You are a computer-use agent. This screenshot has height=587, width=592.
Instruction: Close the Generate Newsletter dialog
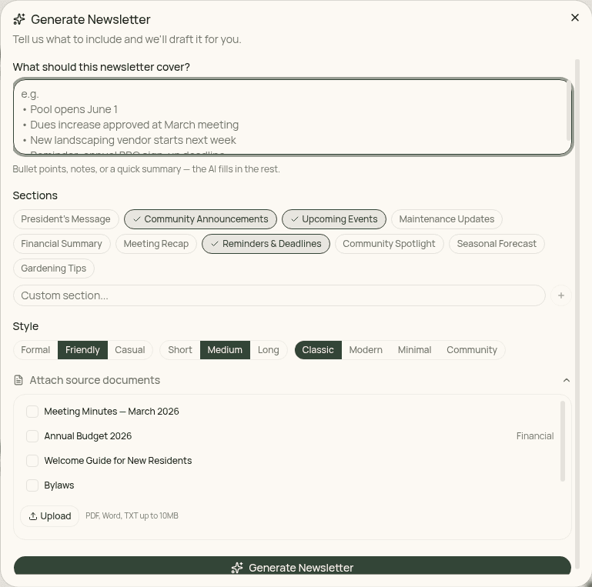pyautogui.click(x=574, y=18)
